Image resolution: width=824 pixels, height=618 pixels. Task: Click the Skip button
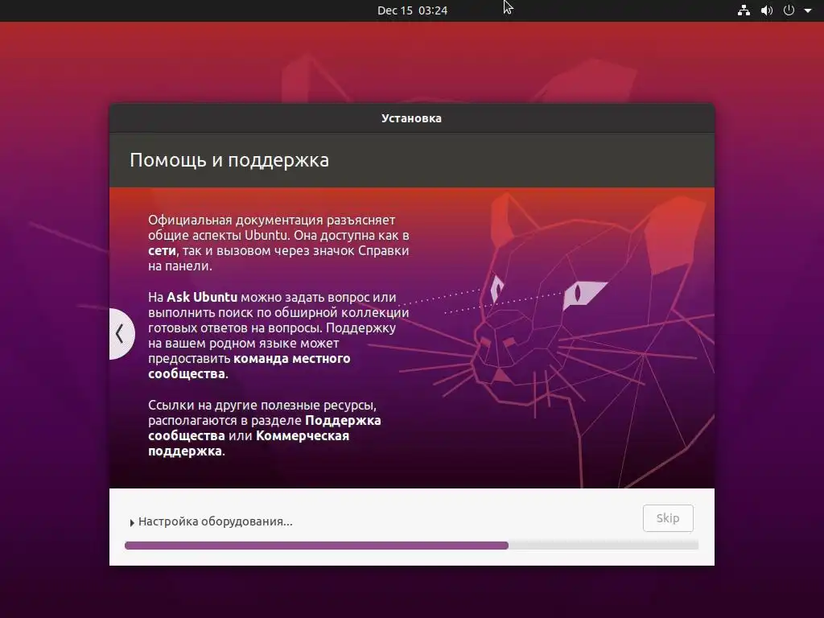coord(668,518)
